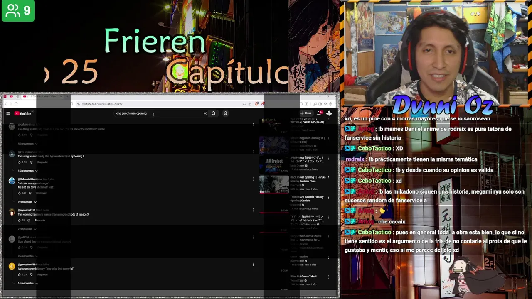532x299 pixels.
Task: Click the share icon in the address bar
Action: point(250,104)
